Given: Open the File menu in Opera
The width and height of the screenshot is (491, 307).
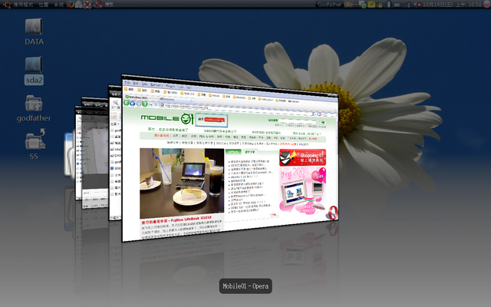Looking at the screenshot, I should click(127, 83).
